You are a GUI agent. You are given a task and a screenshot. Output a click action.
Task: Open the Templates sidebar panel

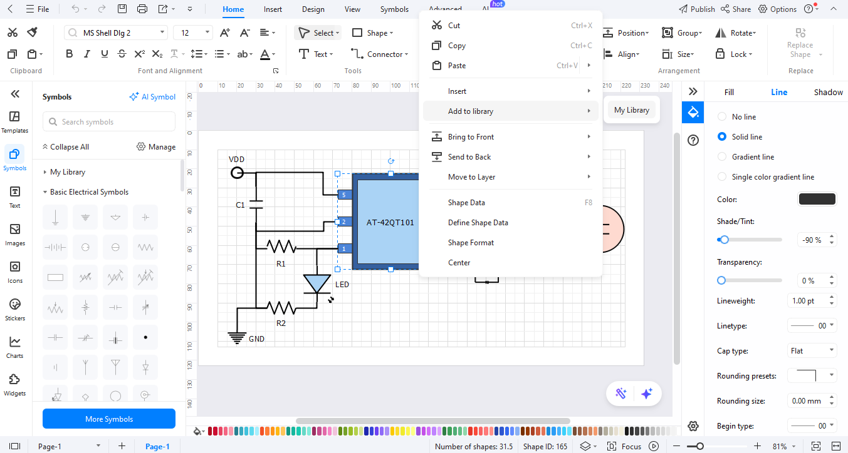(x=15, y=122)
